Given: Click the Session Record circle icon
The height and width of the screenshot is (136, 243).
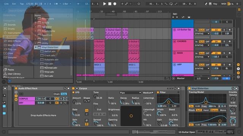Looking at the screenshot, I should point(139,4).
